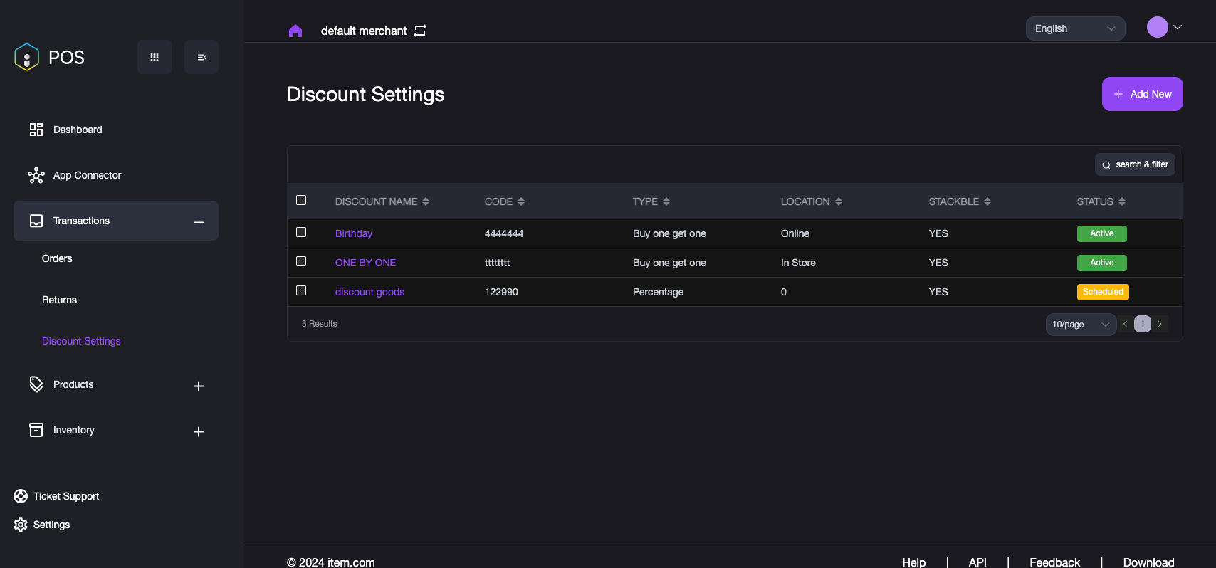
Task: Open Orders in the sidebar
Action: click(57, 258)
